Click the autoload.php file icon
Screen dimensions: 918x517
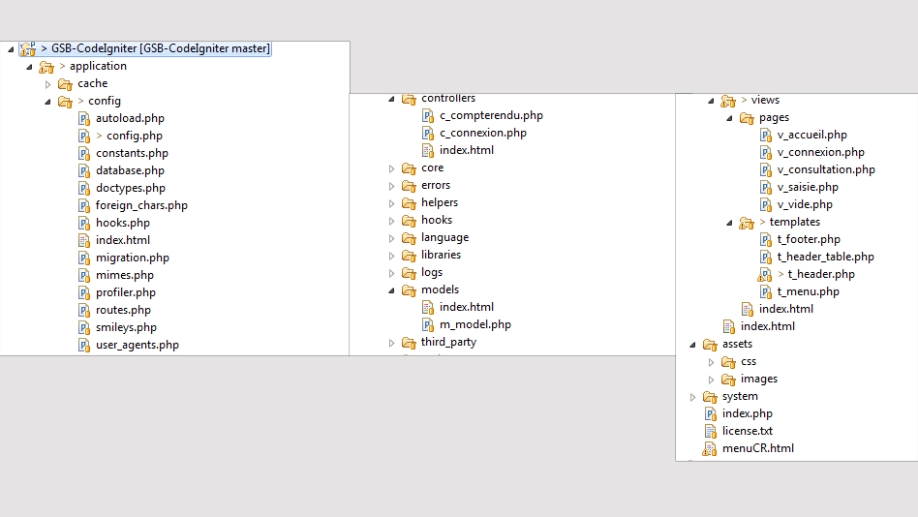(84, 119)
